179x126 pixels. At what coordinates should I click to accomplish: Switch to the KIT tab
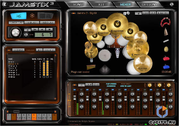101,5
